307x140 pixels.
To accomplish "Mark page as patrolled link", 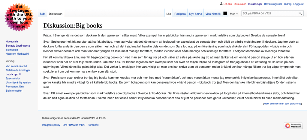I will point(282,104).
